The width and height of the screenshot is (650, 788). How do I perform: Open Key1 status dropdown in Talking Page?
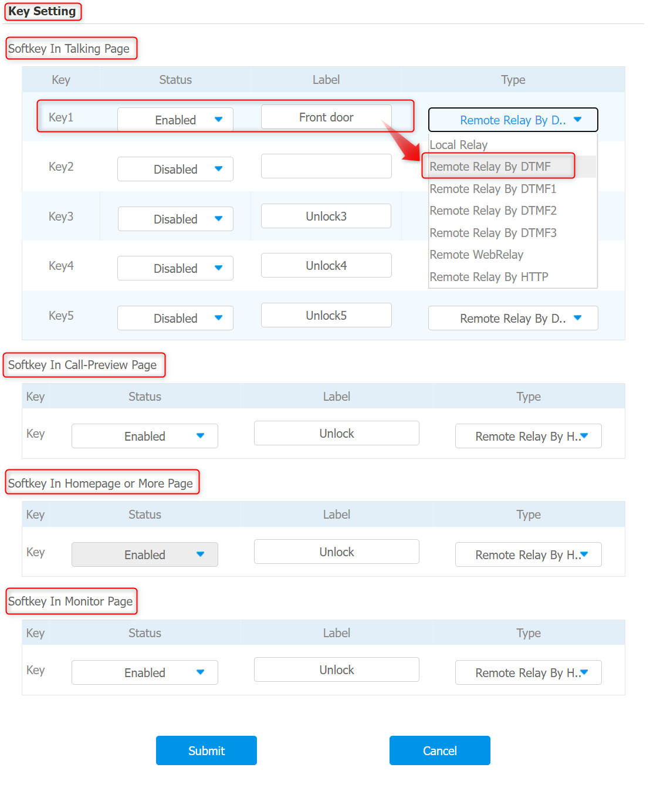[175, 120]
